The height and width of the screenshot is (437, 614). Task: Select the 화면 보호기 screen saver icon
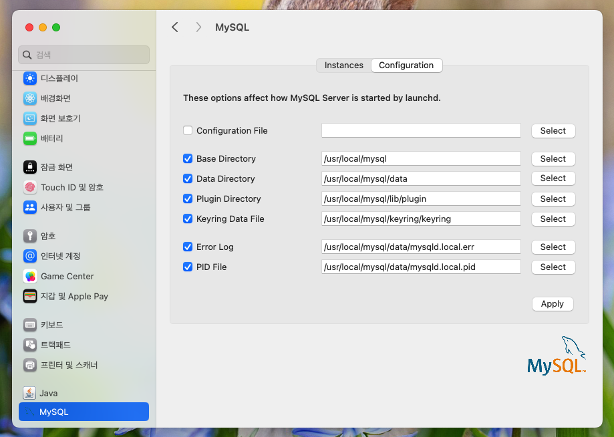click(x=30, y=118)
